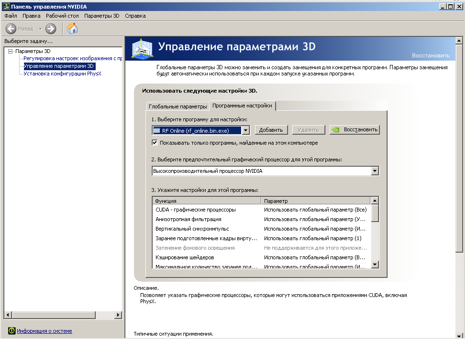
Task: Click the NVIDIA Control Panel title bar icon
Action: coord(6,7)
